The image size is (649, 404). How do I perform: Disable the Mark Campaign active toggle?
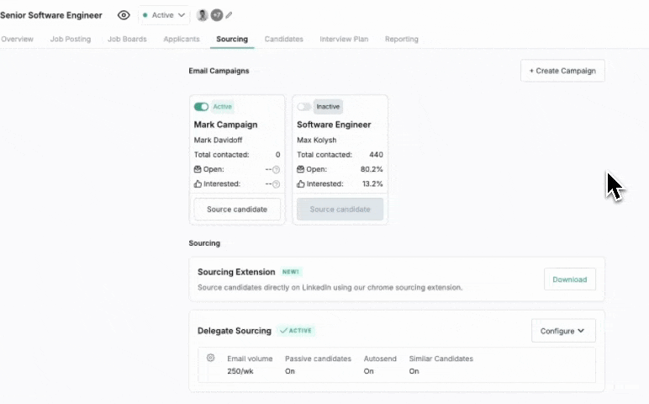(201, 107)
